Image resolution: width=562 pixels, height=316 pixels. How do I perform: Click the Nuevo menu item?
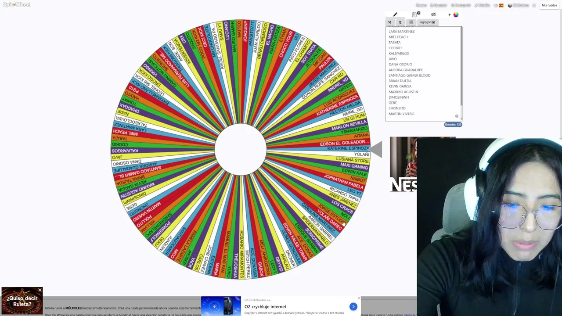(x=421, y=5)
